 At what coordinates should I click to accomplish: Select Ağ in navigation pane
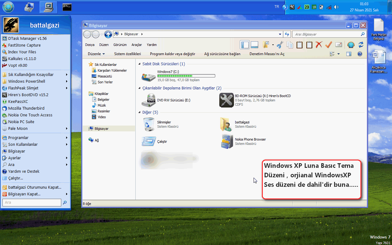(94, 140)
